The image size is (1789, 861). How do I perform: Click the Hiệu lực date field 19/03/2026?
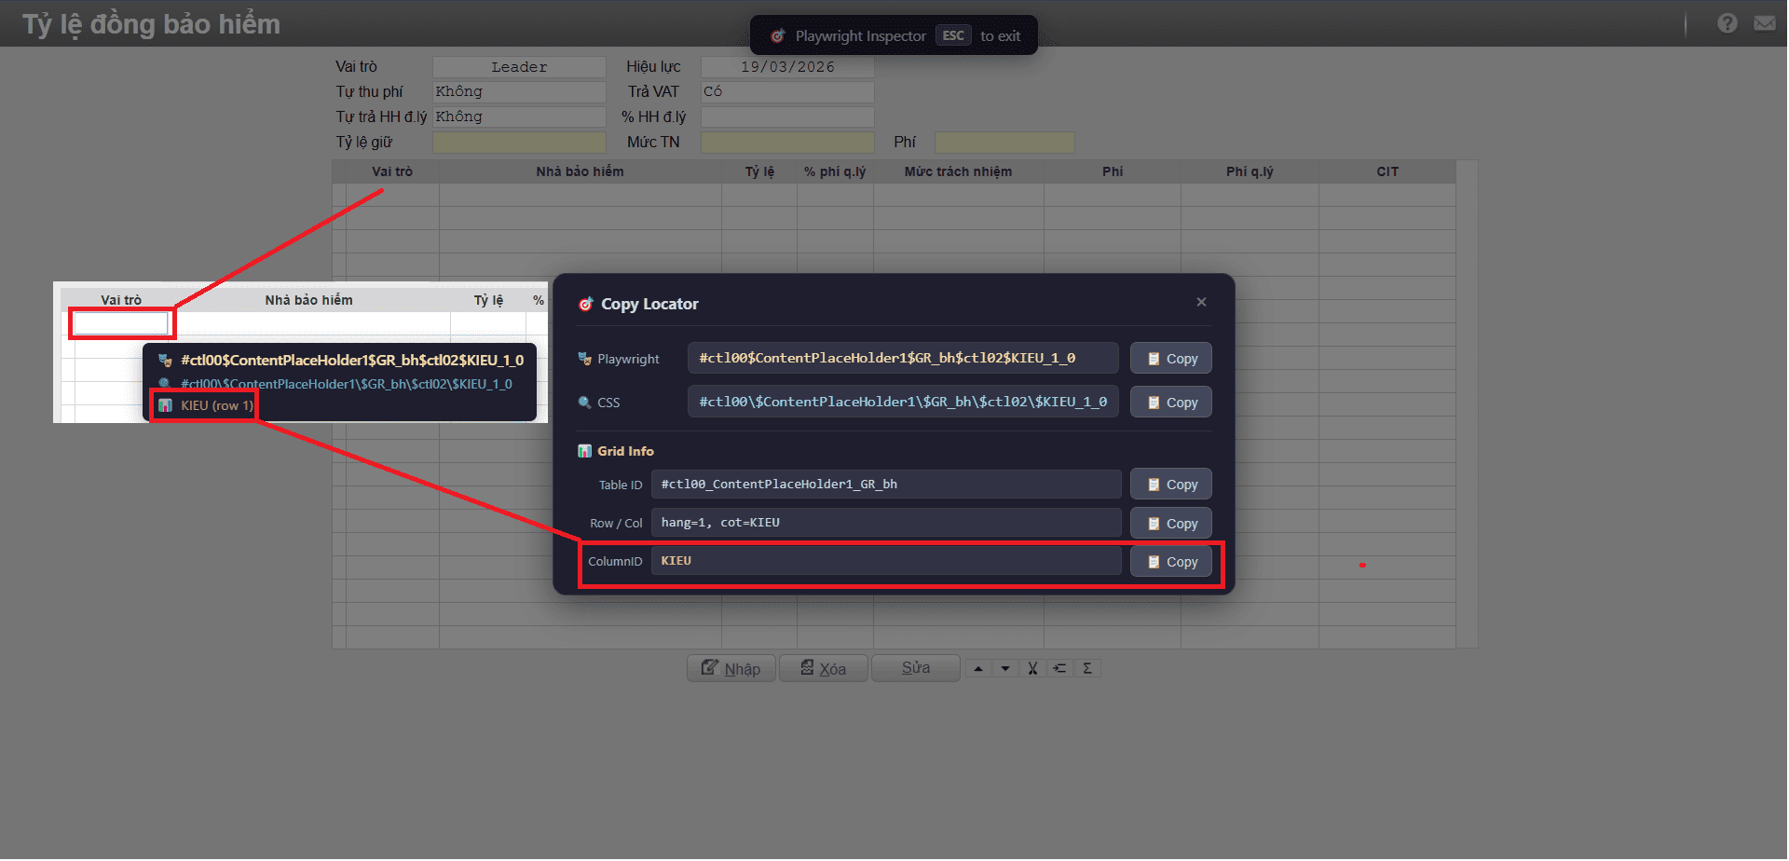(x=787, y=67)
